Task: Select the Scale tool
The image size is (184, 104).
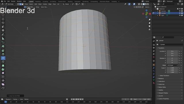Action: [3, 27]
